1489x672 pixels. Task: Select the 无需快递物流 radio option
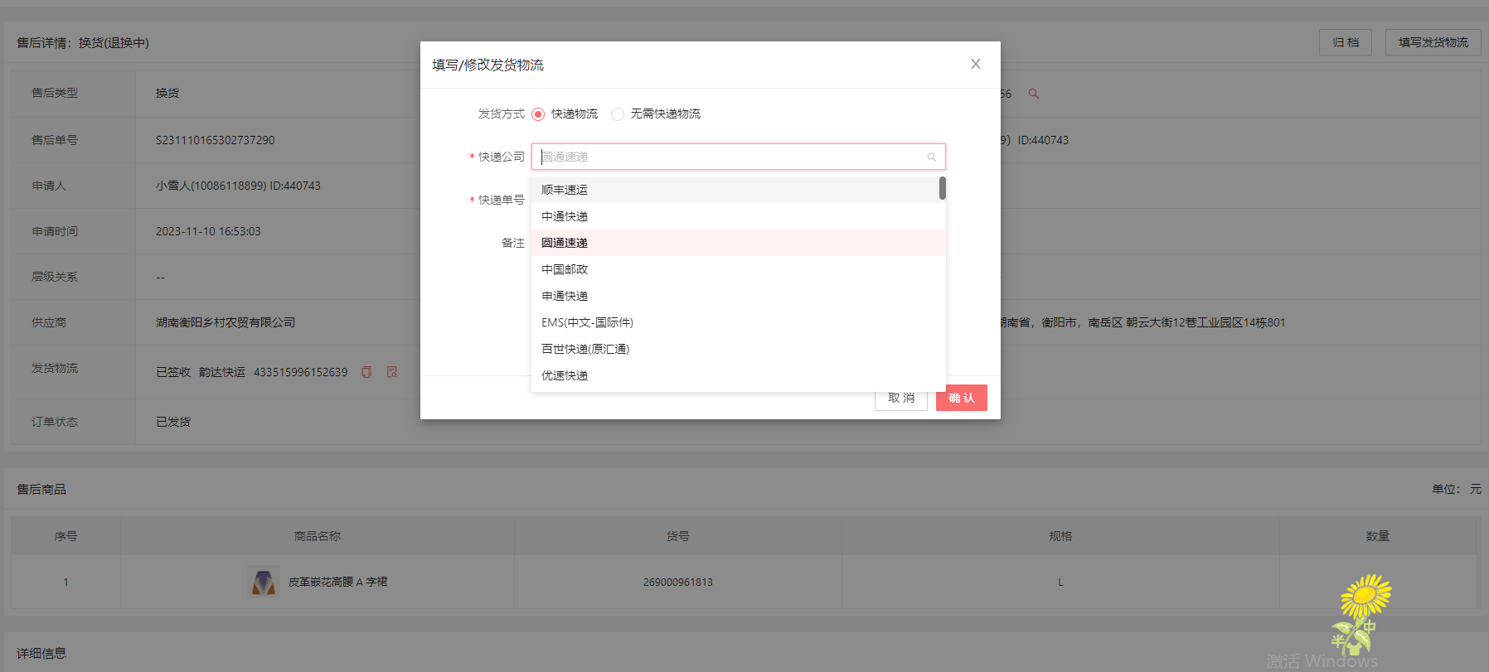[618, 114]
